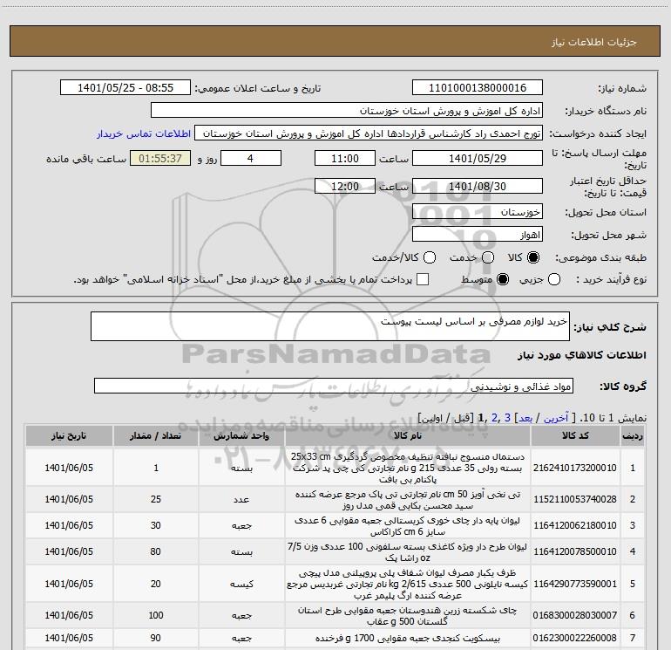Select the متوسط purchase type radio
This screenshot has width=671, height=650.
click(x=503, y=279)
